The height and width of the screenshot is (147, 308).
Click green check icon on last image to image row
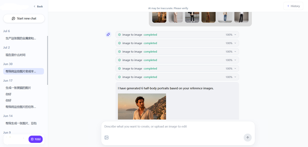click(119, 77)
